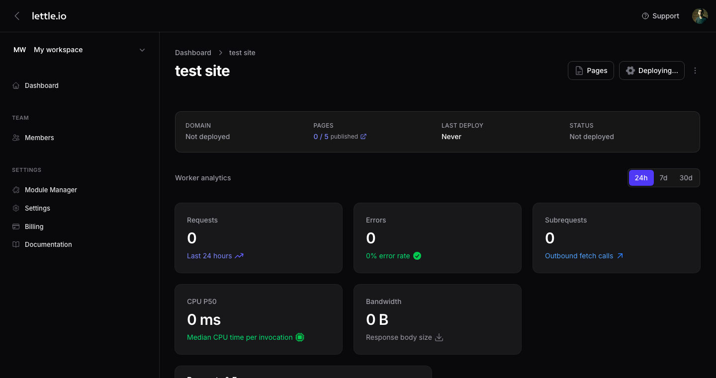Image resolution: width=716 pixels, height=378 pixels.
Task: Click the breadcrumb chevron separator
Action: [220, 53]
